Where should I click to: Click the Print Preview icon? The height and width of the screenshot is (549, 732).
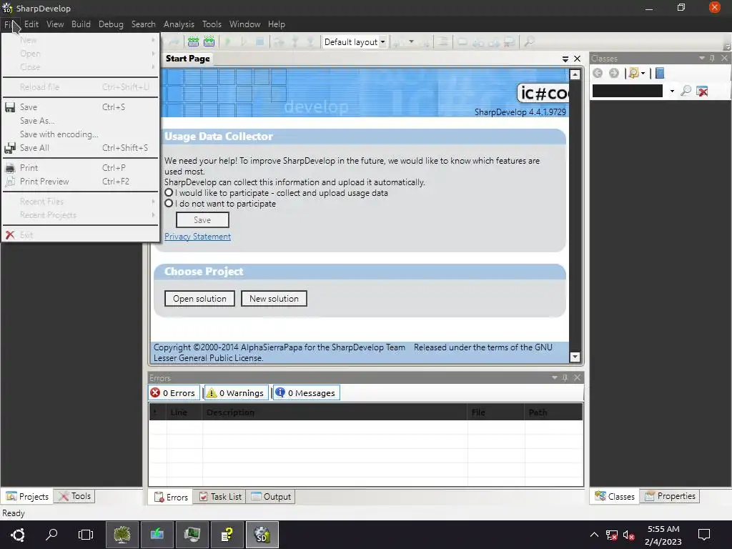10,182
